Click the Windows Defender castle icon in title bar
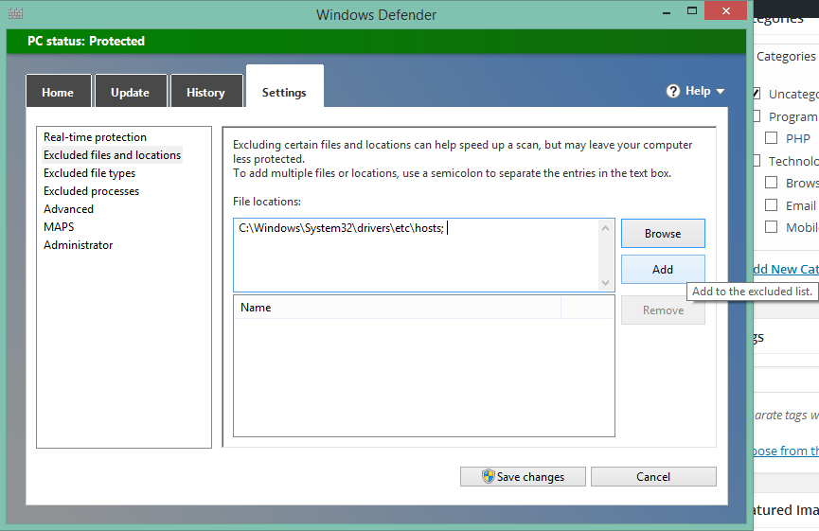819x531 pixels. (x=16, y=13)
